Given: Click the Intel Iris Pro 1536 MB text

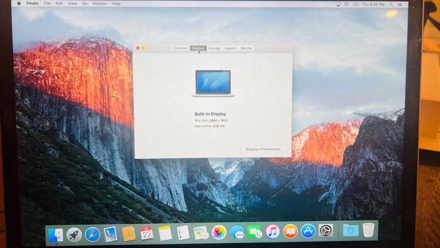Looking at the screenshot, I should pos(209,126).
